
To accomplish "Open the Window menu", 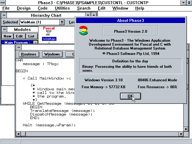I will (120, 8).
